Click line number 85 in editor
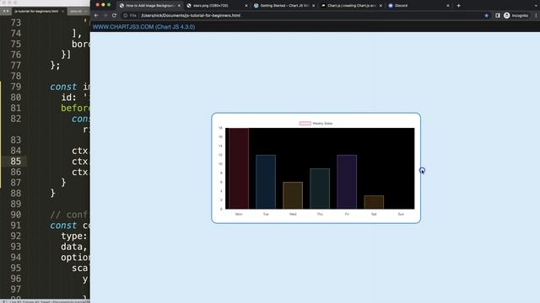540x303 pixels. click(x=15, y=161)
